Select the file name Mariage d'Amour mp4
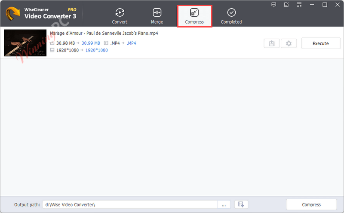344x213 pixels. point(104,33)
